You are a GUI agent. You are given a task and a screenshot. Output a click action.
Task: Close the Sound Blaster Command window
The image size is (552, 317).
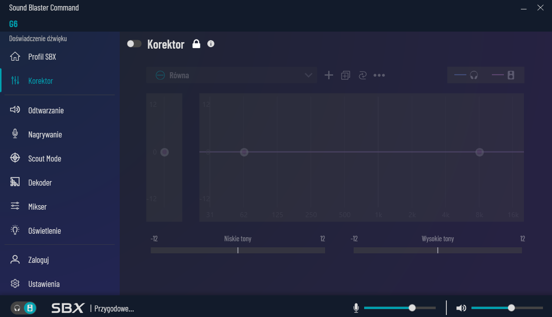540,8
